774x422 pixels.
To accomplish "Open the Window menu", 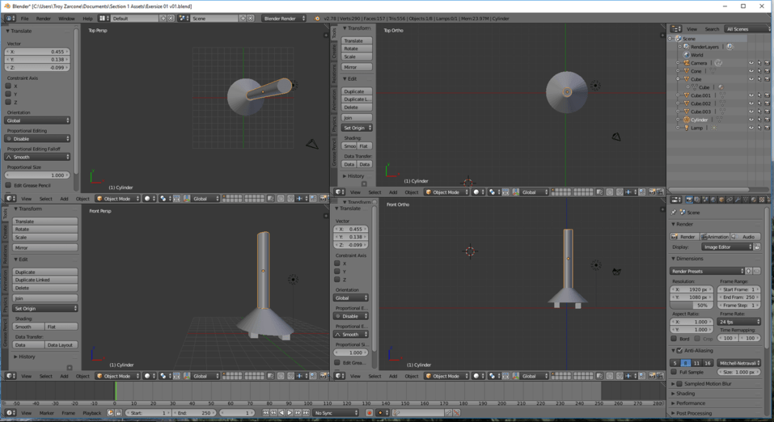I will point(66,18).
